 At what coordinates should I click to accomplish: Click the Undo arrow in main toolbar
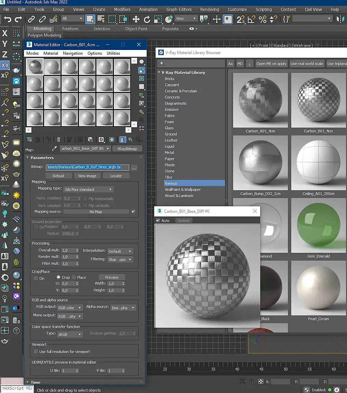pos(8,19)
